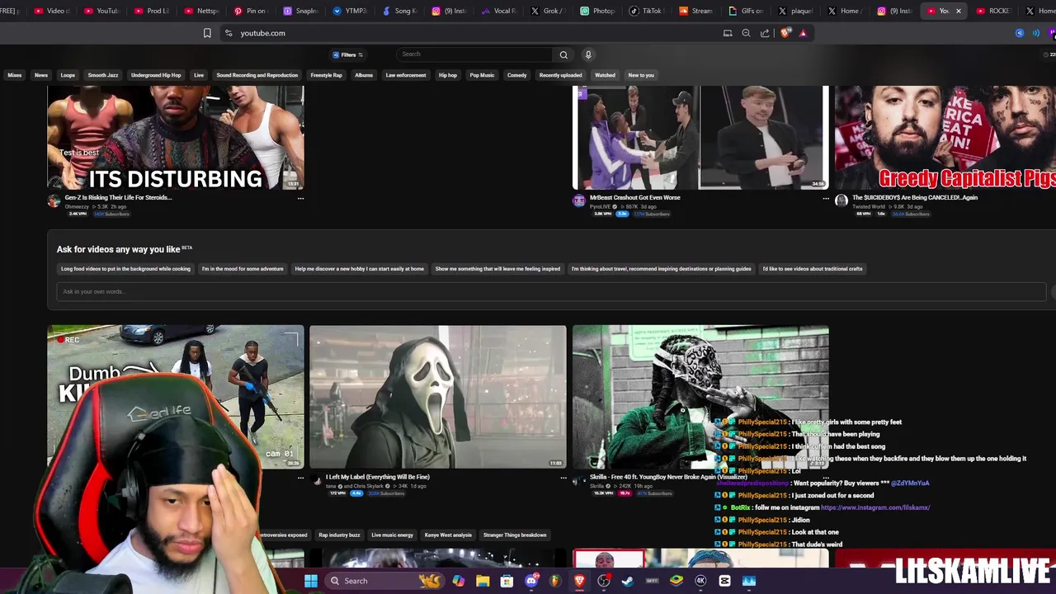Open 'MrBeast Crashout Got Even Worse' title link
The height and width of the screenshot is (594, 1056).
coord(635,198)
